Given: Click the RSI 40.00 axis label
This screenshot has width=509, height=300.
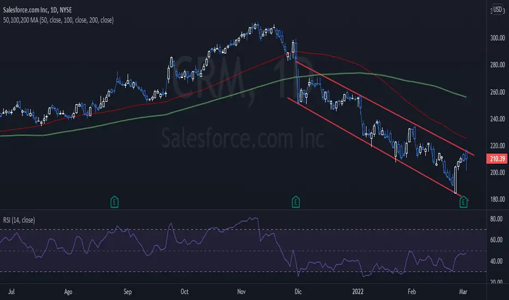Looking at the screenshot, I should (496, 261).
